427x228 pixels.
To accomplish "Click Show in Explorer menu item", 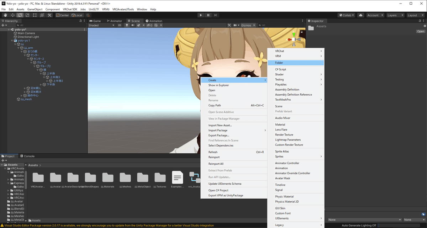I will pos(234,85).
